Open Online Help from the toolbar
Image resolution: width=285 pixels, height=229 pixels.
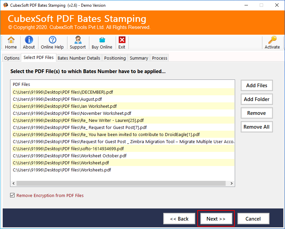[x=52, y=40]
